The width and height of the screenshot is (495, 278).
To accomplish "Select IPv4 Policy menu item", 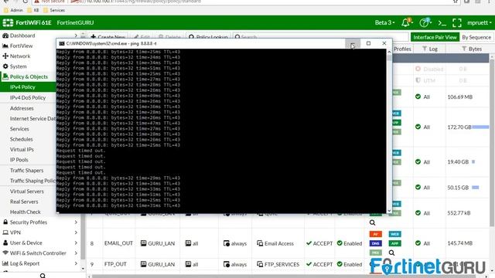I will 28,87.
